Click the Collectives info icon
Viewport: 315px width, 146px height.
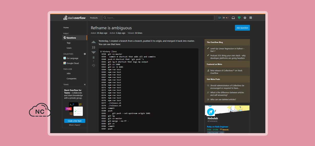click(x=85, y=54)
